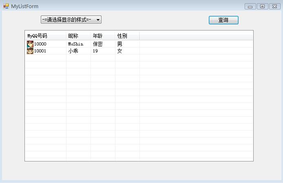This screenshot has width=283, height=183.
Task: Click the 昵称 column header
Action: coord(78,36)
